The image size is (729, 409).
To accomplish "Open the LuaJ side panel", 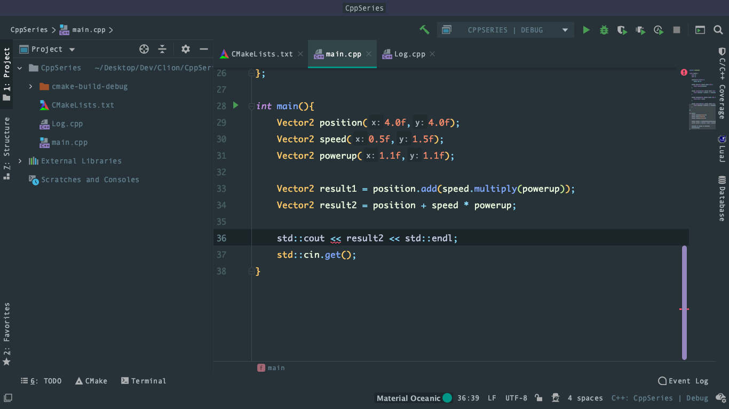I will coord(722,149).
